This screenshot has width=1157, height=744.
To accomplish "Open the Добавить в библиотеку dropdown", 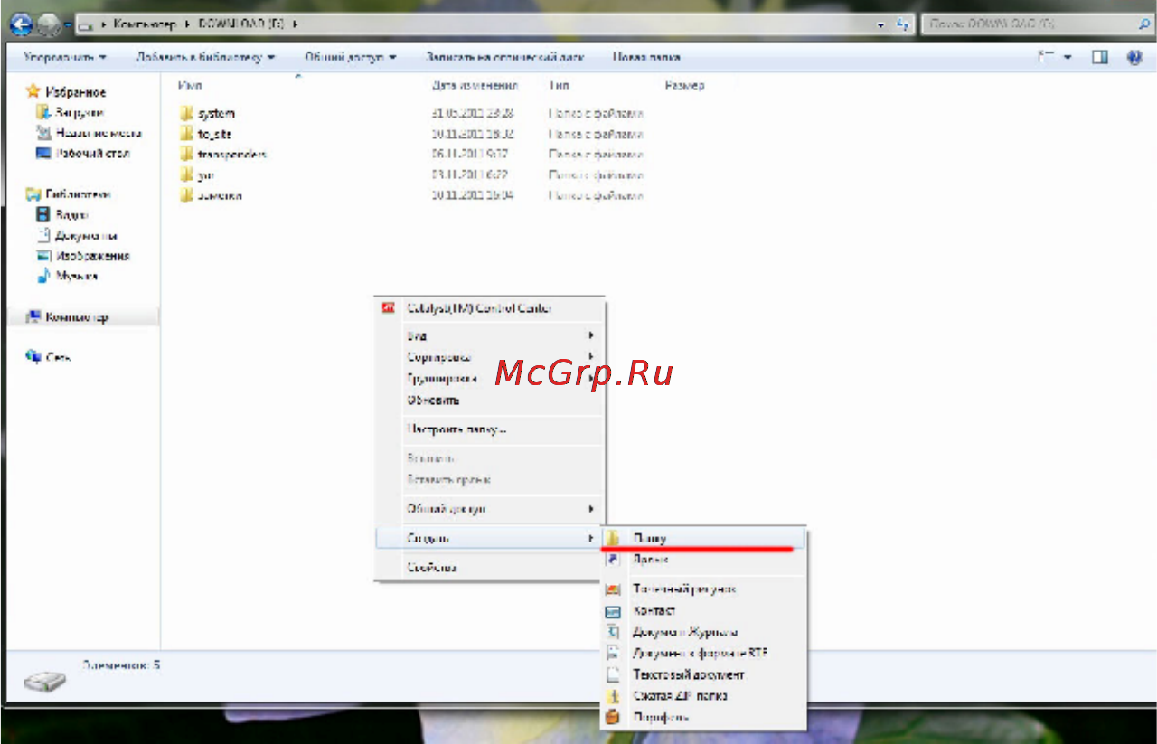I will coord(205,57).
